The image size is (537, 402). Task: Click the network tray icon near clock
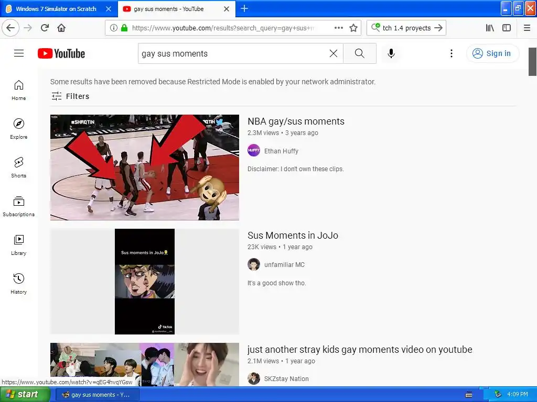[498, 395]
